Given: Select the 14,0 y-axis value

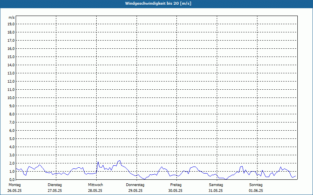Looking at the screenshot, I should 11,65.
